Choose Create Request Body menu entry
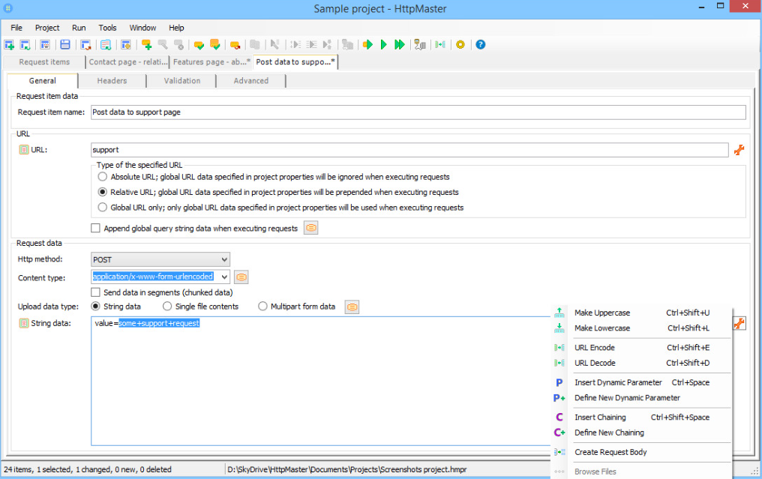 coord(641,452)
